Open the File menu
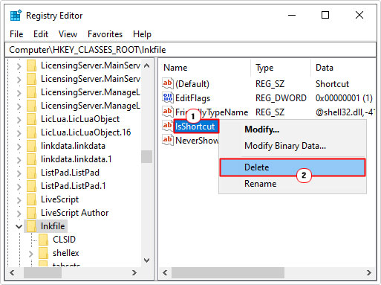 pos(16,34)
